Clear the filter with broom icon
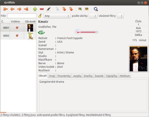Viewport: 149px width, 117px height. (x=40, y=16)
